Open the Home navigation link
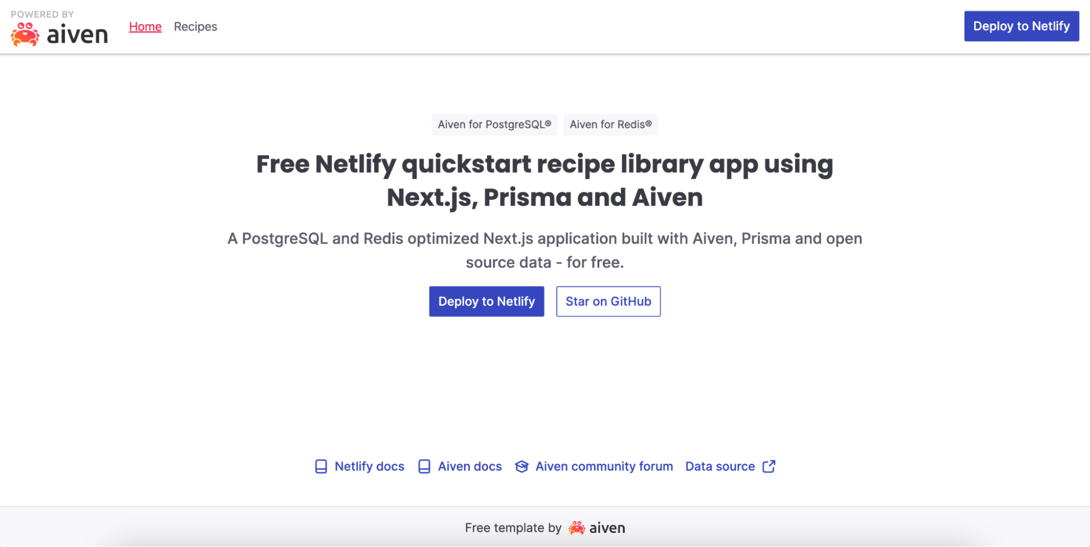 (x=145, y=27)
